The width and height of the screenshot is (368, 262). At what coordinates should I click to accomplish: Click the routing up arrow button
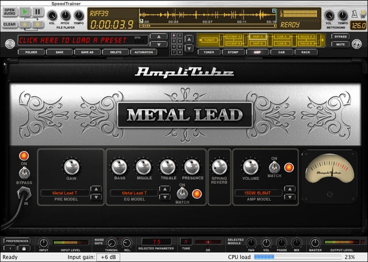[x=189, y=39]
